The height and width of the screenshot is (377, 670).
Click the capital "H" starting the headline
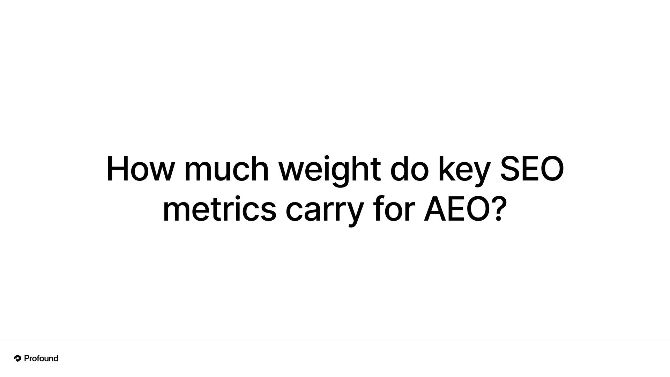[118, 169]
